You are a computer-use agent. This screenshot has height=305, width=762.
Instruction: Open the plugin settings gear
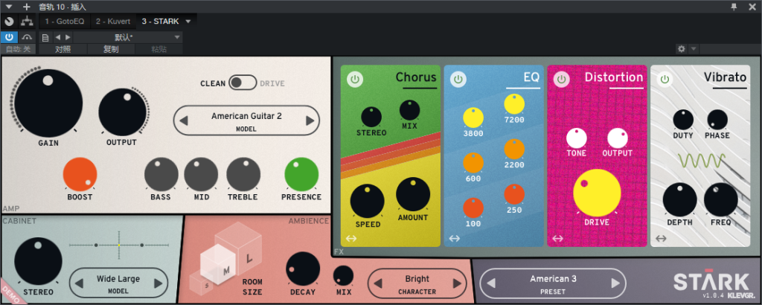[682, 48]
